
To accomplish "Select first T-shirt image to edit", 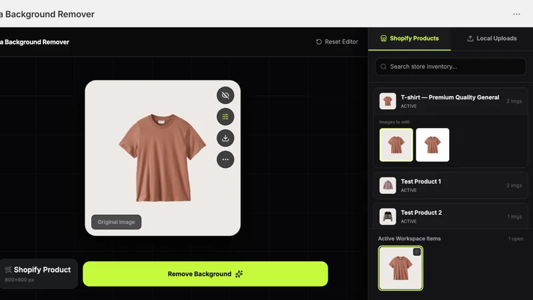I will 396,145.
